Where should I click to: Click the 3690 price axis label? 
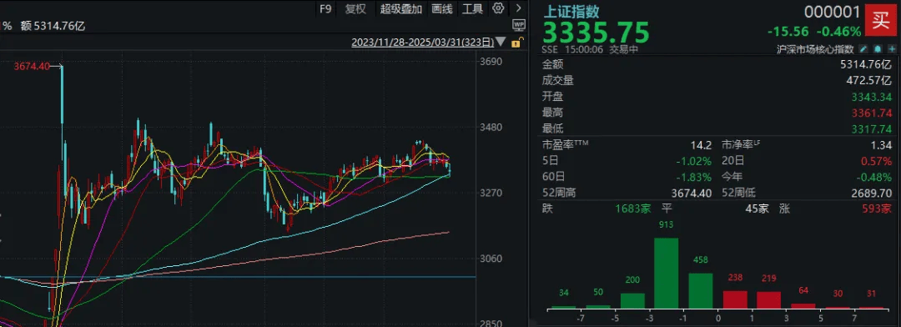(491, 62)
